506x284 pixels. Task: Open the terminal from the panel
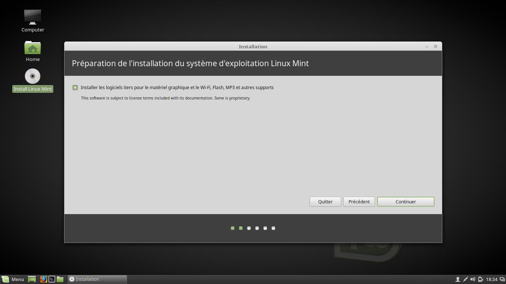pyautogui.click(x=52, y=279)
